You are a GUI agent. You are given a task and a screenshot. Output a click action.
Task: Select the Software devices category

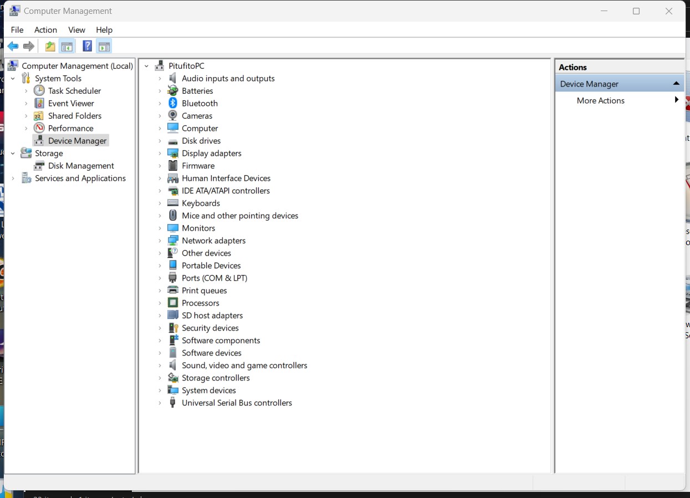coord(212,353)
